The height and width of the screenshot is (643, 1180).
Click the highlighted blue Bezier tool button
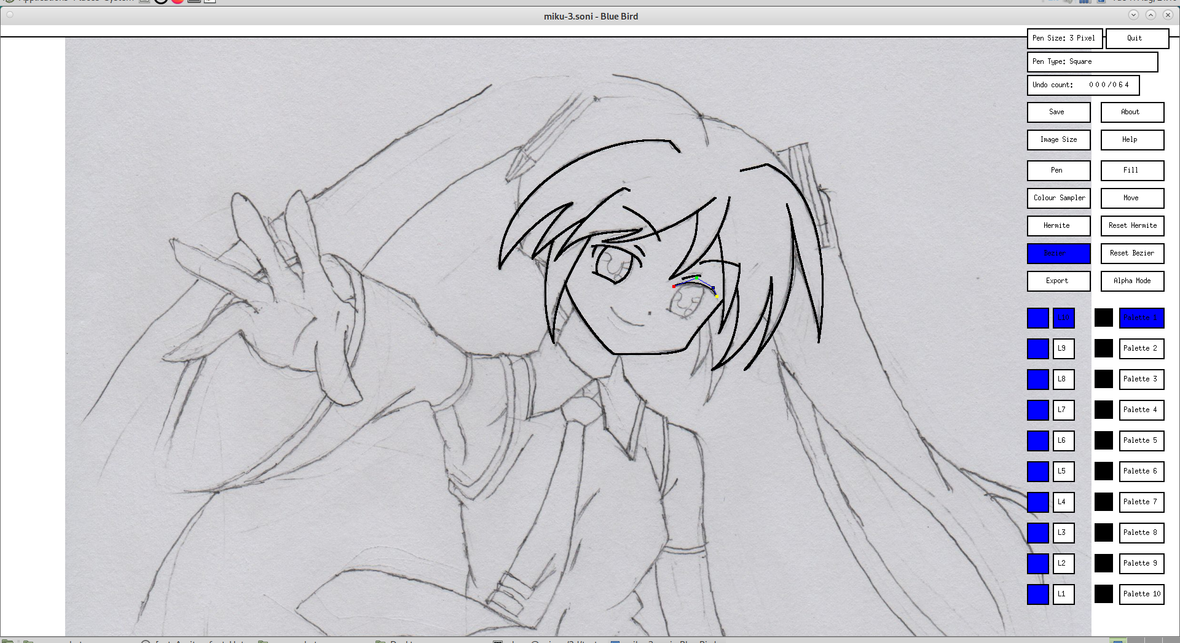[1058, 254]
